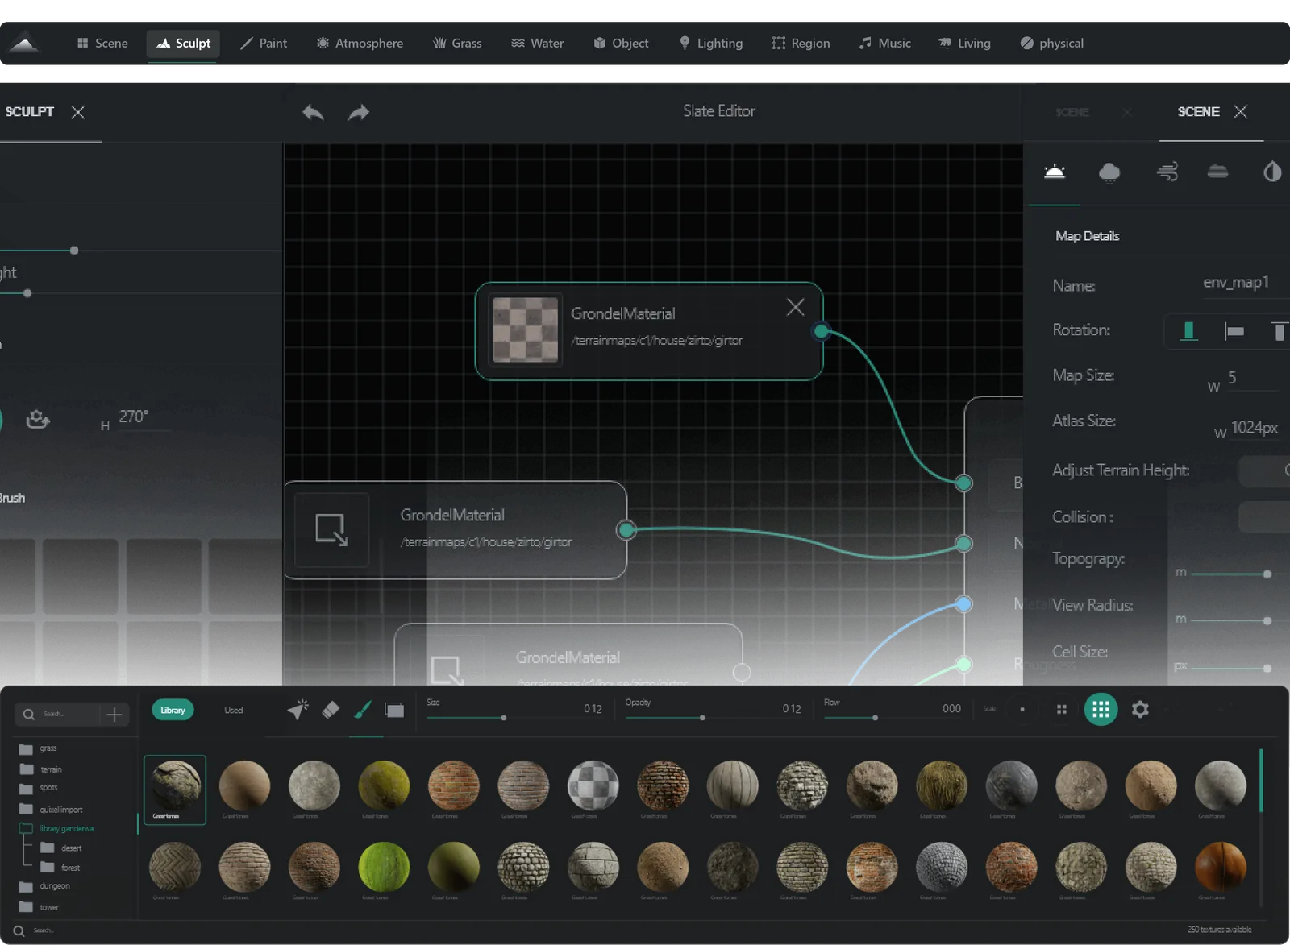The width and height of the screenshot is (1290, 945).
Task: Close the top GrondelMaterial node
Action: click(795, 307)
